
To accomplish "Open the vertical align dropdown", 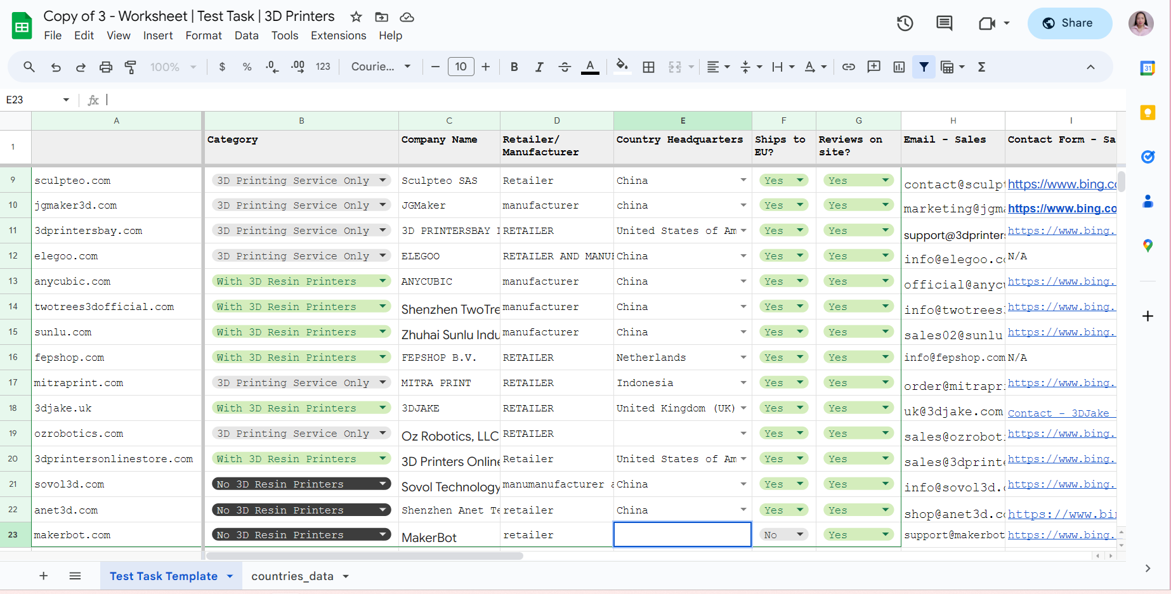I will click(751, 67).
